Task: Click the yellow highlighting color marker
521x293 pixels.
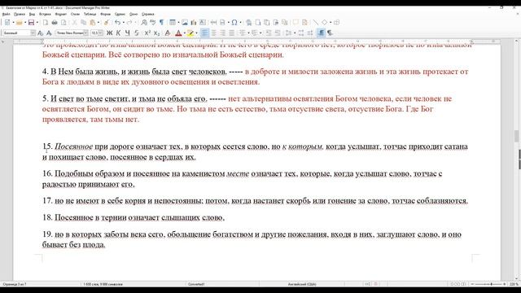Action: (190, 33)
